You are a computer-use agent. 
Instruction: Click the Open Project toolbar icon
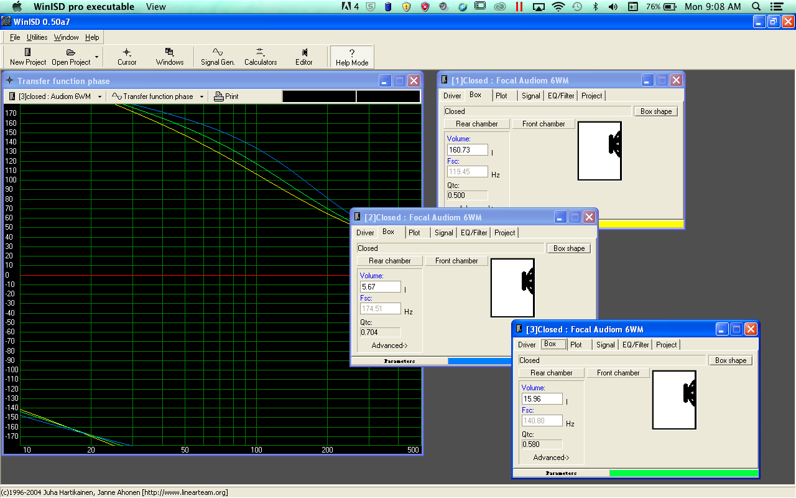click(x=71, y=57)
